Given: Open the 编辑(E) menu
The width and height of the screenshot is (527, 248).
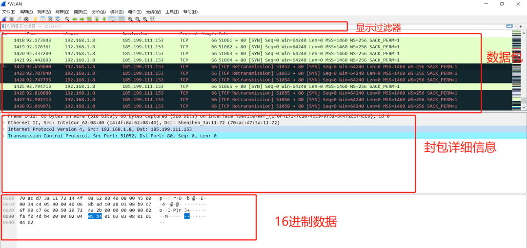Looking at the screenshot, I should tap(26, 12).
